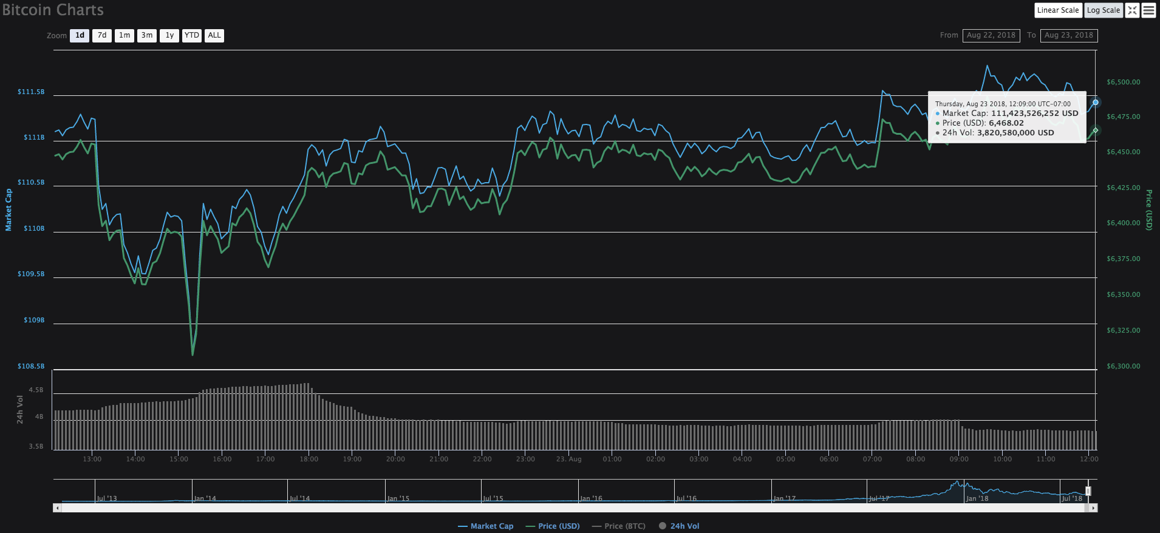This screenshot has width=1160, height=533.
Task: Click the To date field
Action: point(1068,35)
